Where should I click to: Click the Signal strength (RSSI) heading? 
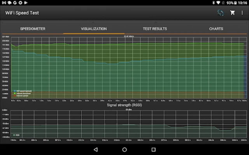click(124, 105)
